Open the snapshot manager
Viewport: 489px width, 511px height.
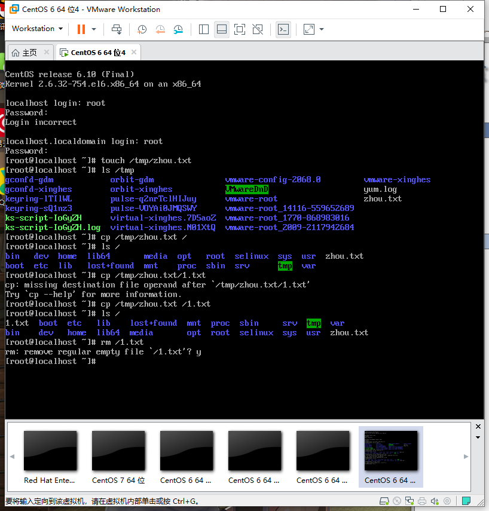178,29
